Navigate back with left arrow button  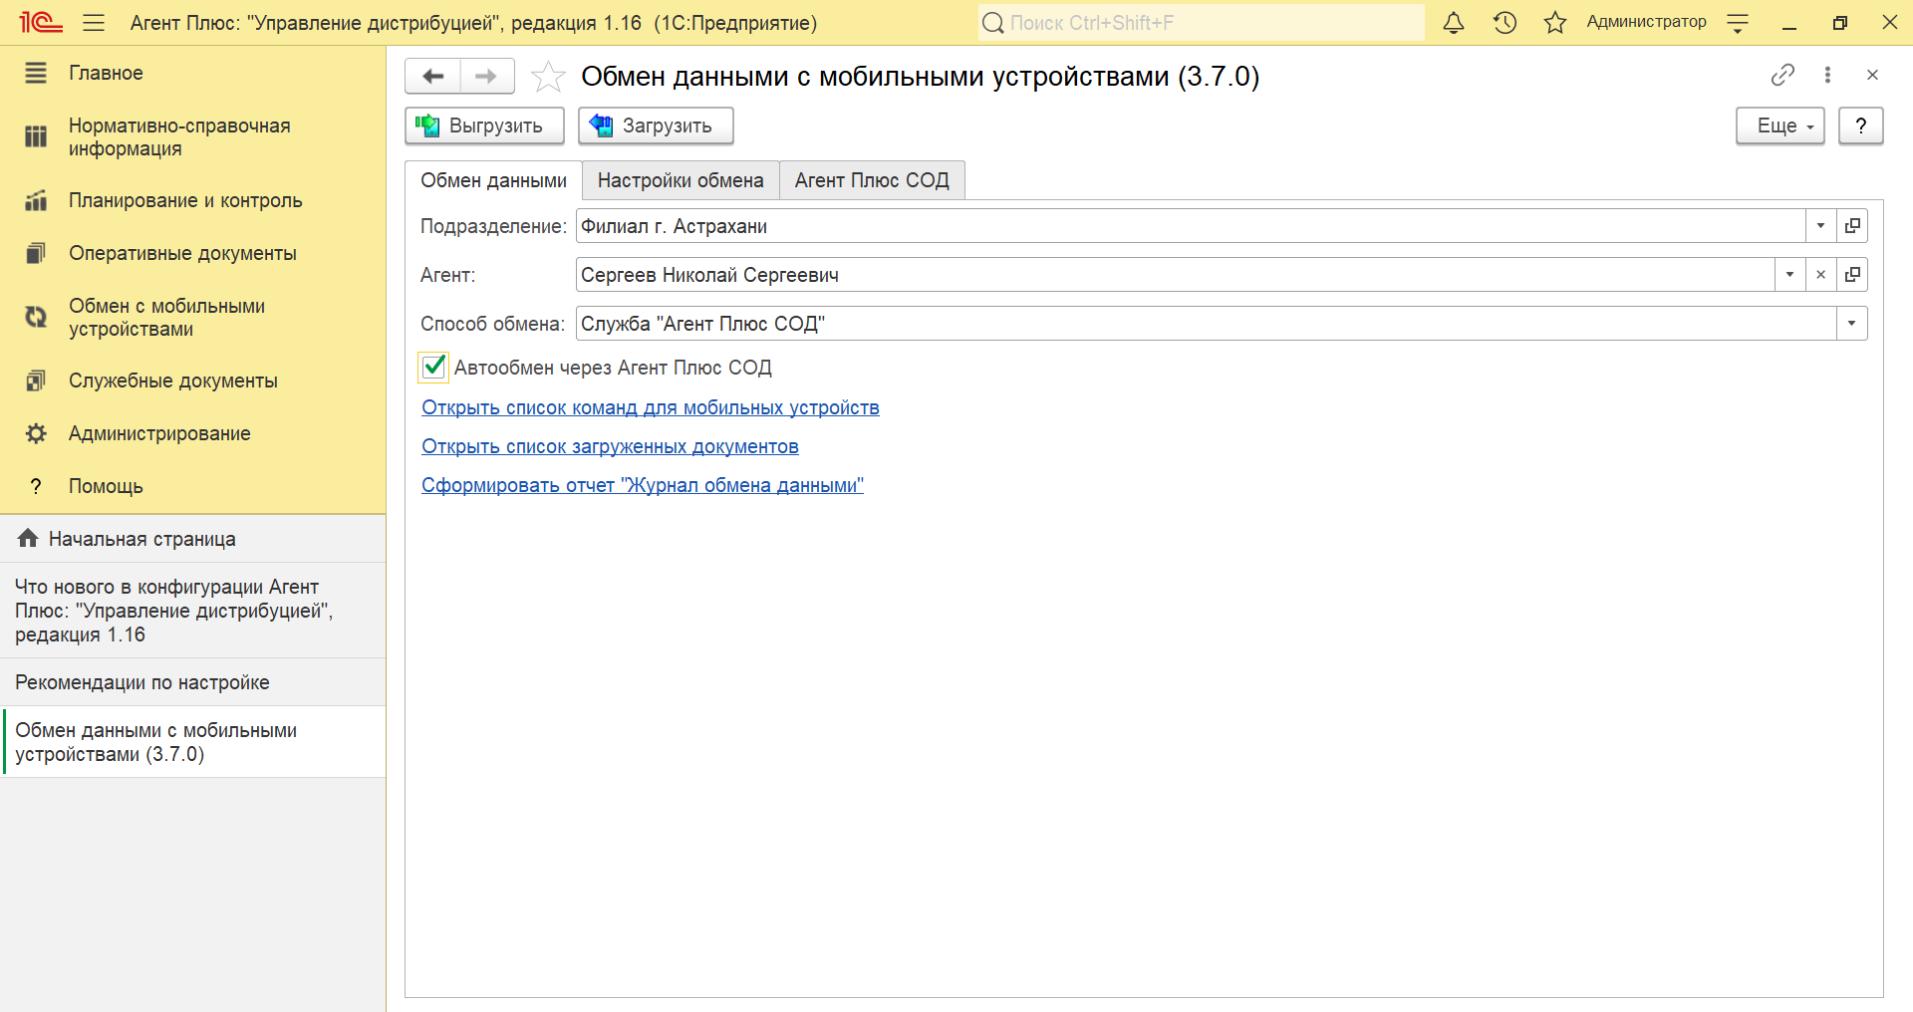433,76
